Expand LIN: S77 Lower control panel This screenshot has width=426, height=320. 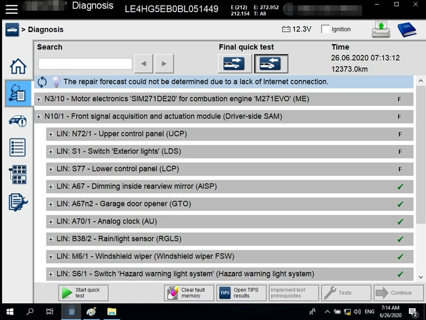point(51,169)
